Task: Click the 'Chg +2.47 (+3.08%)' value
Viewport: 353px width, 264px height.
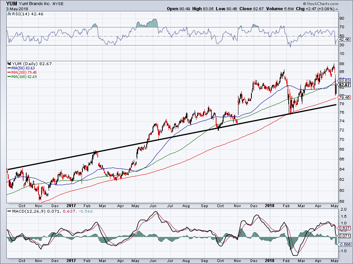Action: 315,9
